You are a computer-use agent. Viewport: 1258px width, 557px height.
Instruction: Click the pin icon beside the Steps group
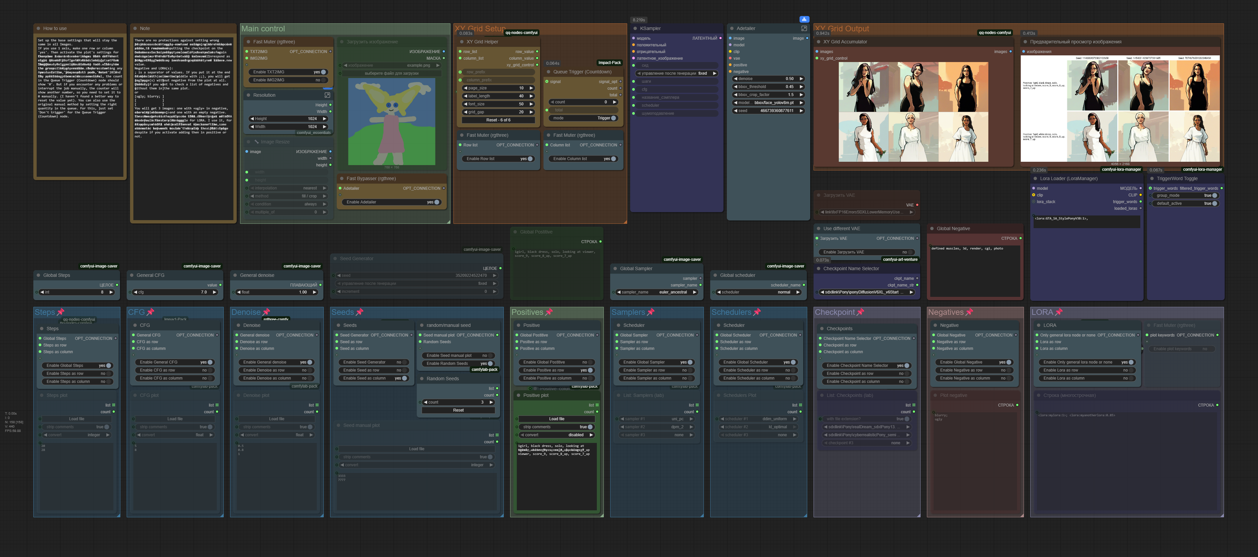tap(61, 312)
